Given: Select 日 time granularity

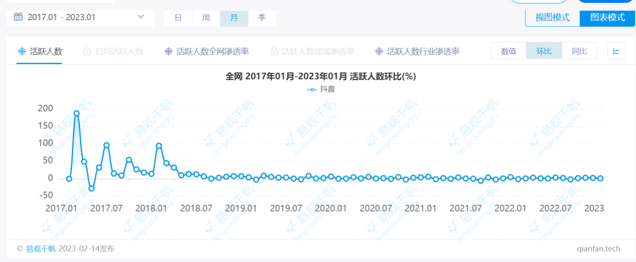Looking at the screenshot, I should 178,18.
